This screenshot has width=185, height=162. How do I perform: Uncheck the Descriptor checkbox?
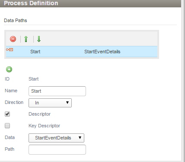coord(7,114)
